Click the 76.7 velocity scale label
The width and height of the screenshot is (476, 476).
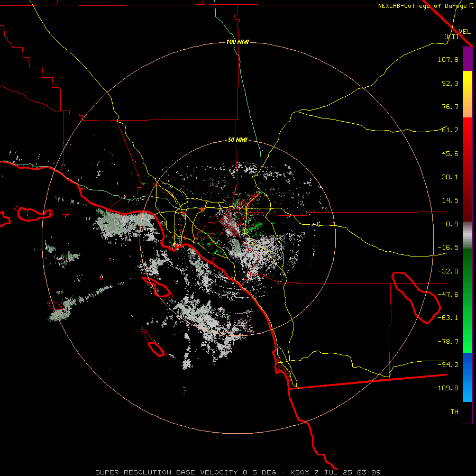pyautogui.click(x=450, y=106)
